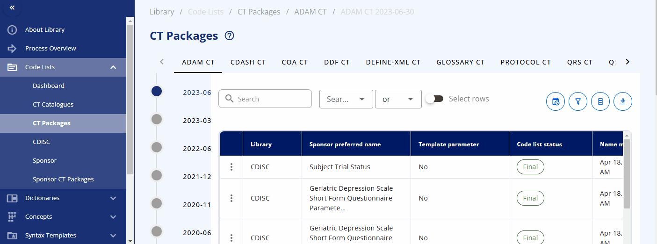Viewport: 657px width, 244px height.
Task: Click the Code Lists folder icon
Action: coord(12,67)
